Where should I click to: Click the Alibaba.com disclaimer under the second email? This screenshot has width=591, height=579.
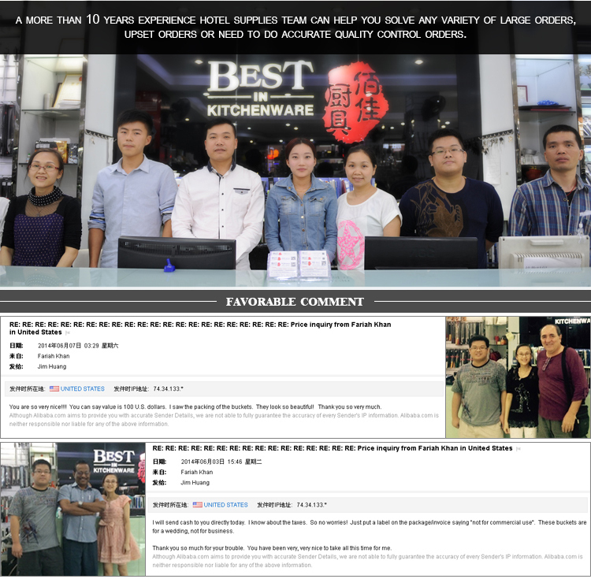coord(367,561)
